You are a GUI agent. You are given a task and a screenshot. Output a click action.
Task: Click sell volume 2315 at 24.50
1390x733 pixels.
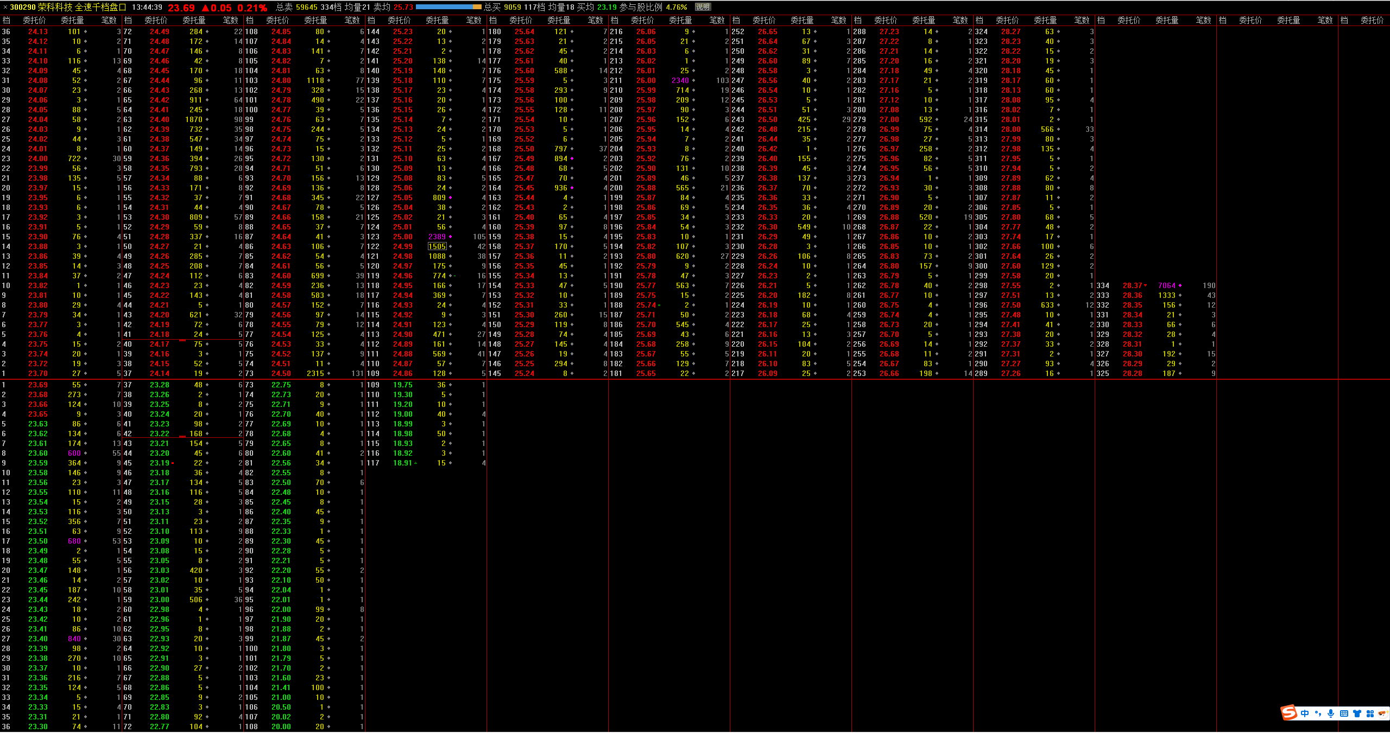click(x=315, y=373)
